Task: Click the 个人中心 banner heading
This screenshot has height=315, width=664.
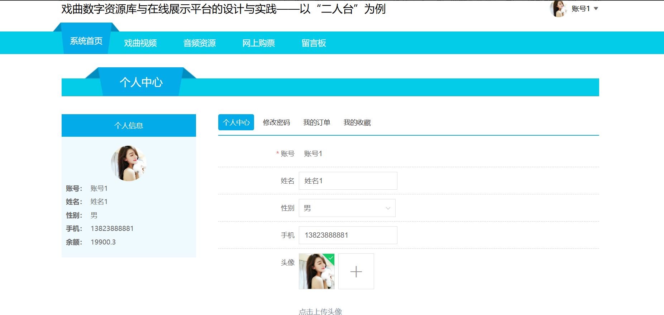Action: click(141, 82)
